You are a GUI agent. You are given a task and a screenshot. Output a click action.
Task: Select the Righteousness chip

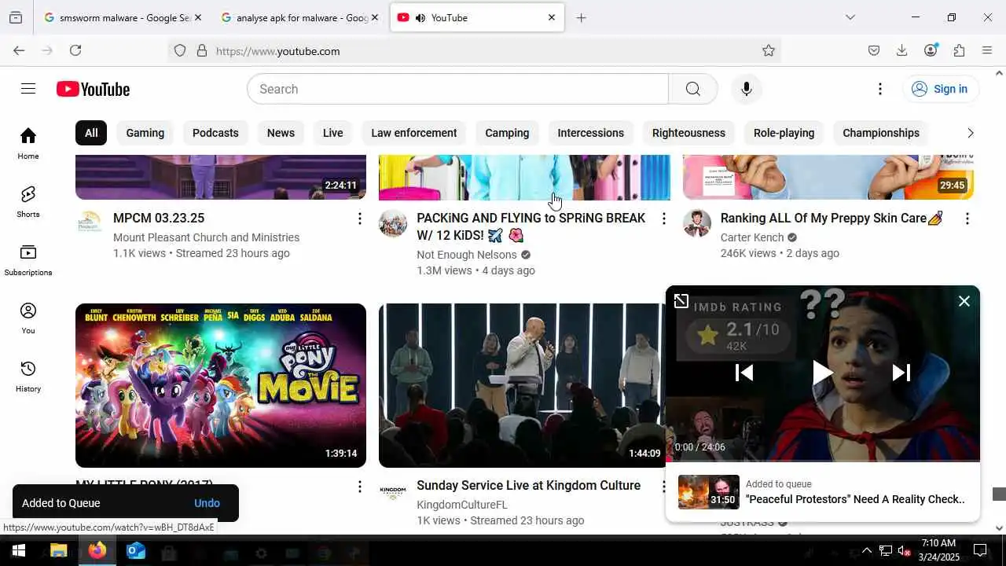point(688,133)
